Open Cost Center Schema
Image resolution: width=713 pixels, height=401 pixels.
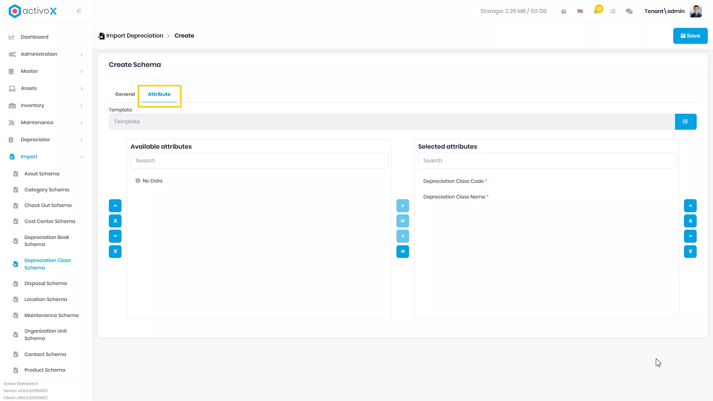click(50, 221)
